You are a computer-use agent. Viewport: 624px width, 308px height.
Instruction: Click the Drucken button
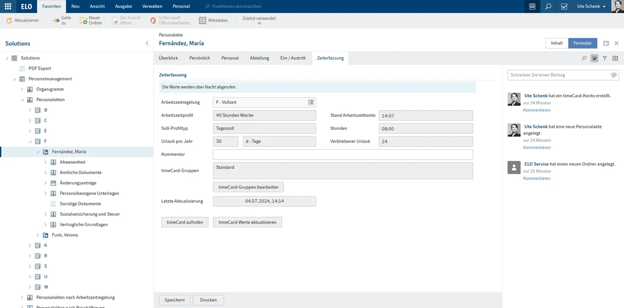[208, 300]
